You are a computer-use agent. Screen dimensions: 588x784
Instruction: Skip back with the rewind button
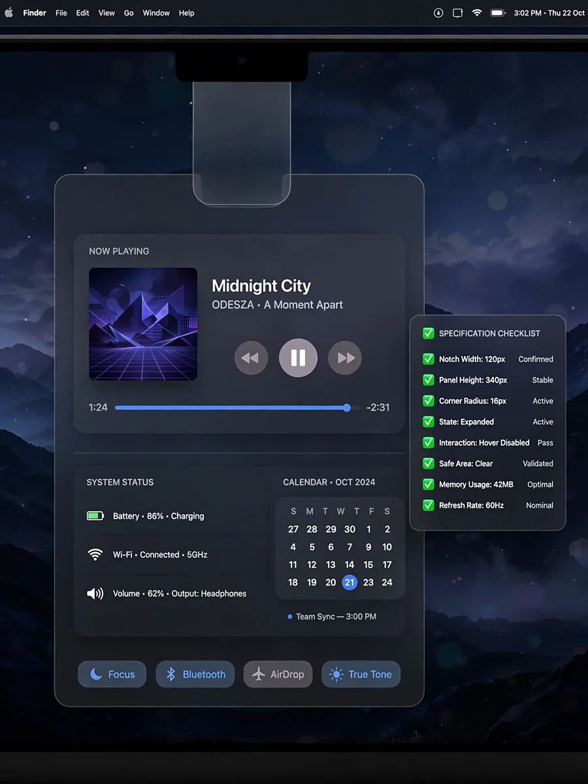pyautogui.click(x=251, y=358)
